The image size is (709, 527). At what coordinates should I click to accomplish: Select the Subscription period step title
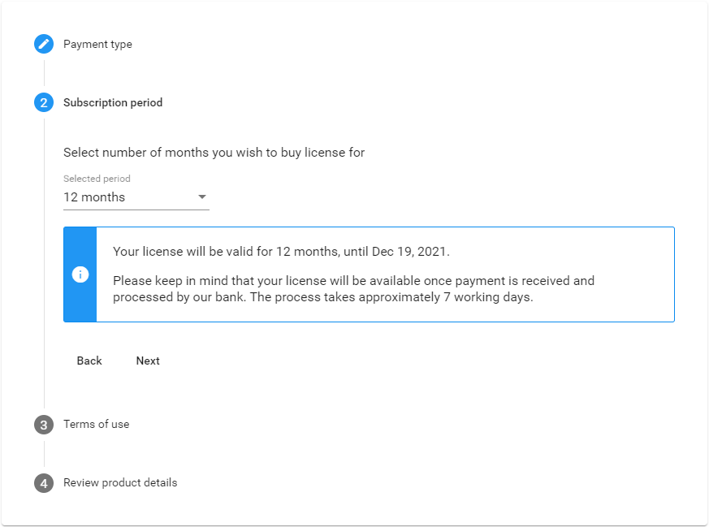click(113, 102)
